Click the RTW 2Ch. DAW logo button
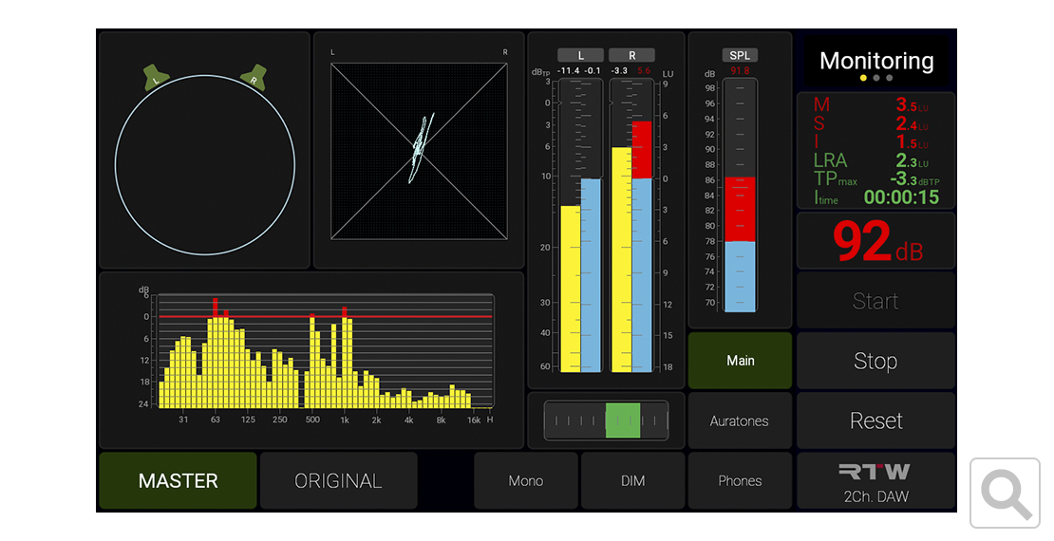Viewport: 1054px width, 541px height. click(875, 481)
